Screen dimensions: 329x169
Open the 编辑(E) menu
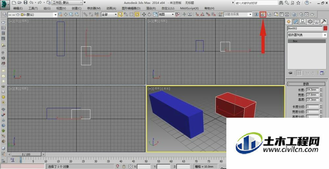pos(18,9)
